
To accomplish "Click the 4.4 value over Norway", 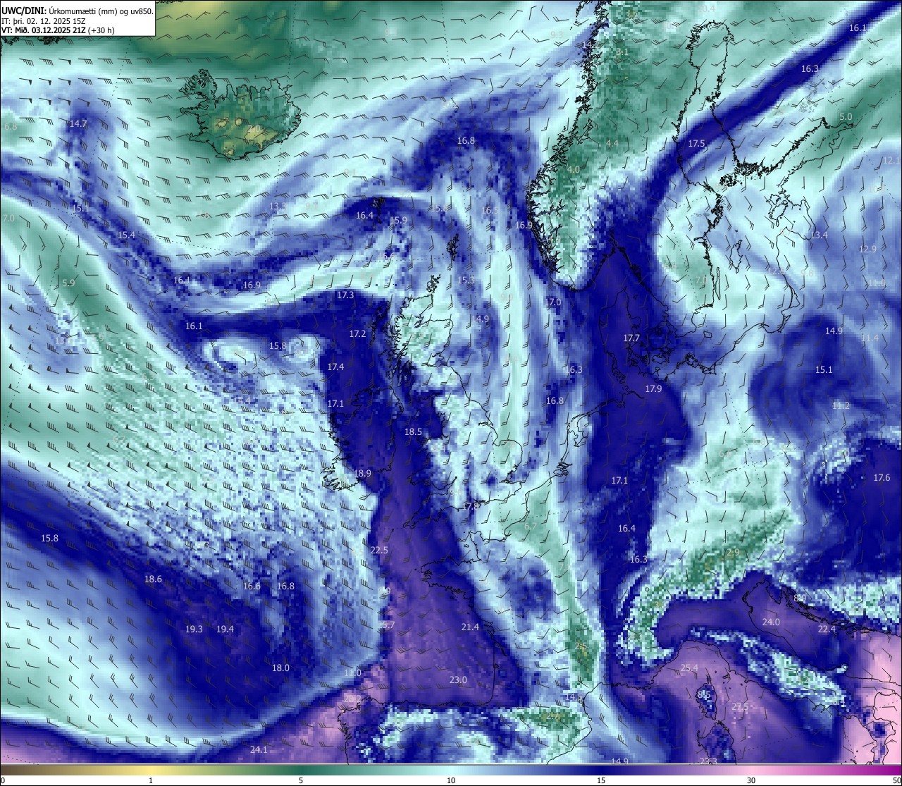I will pos(612,143).
